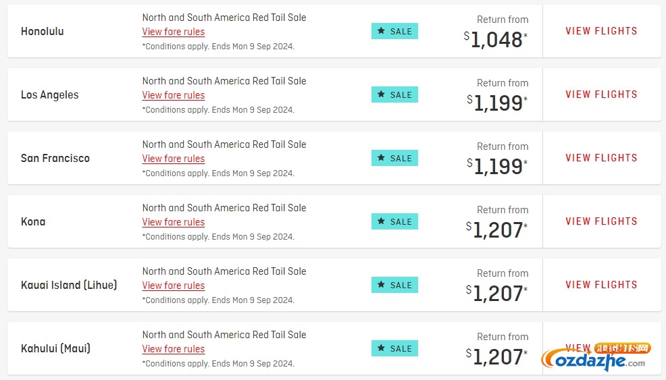Click the SALE star badge for Kauai Island
The width and height of the screenshot is (666, 380).
point(394,285)
